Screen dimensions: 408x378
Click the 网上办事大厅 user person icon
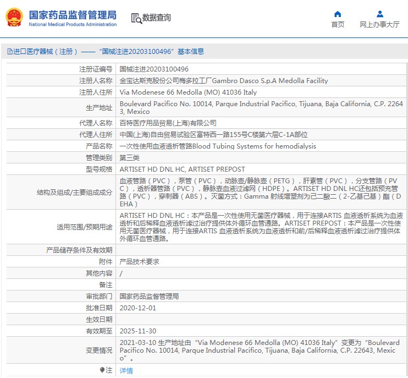click(379, 14)
